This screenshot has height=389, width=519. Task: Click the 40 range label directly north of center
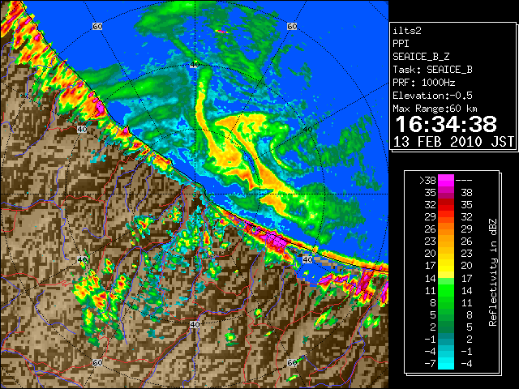(195, 65)
